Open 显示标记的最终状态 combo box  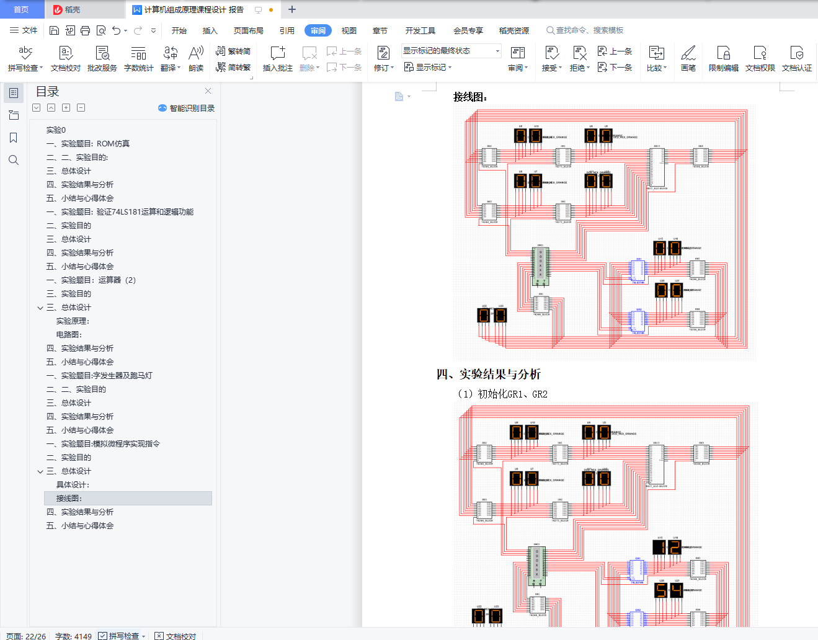click(x=451, y=51)
